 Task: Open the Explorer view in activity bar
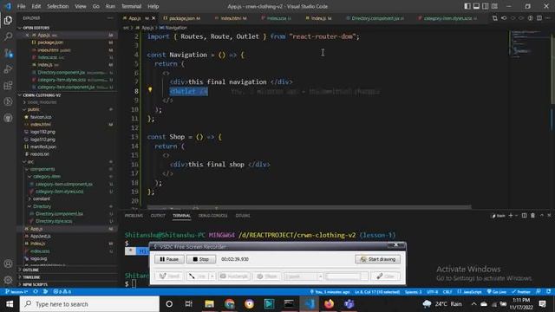pyautogui.click(x=8, y=20)
